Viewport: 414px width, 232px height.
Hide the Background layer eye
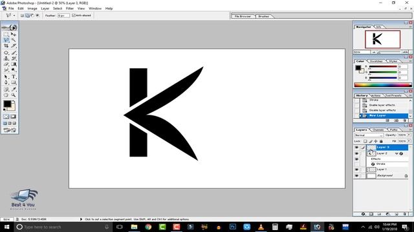click(x=356, y=176)
